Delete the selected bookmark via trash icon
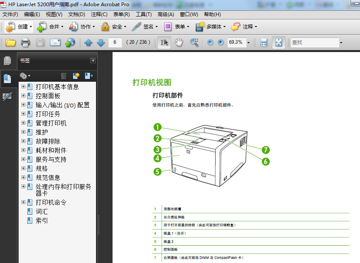This screenshot has width=360, height=263. click(x=63, y=76)
